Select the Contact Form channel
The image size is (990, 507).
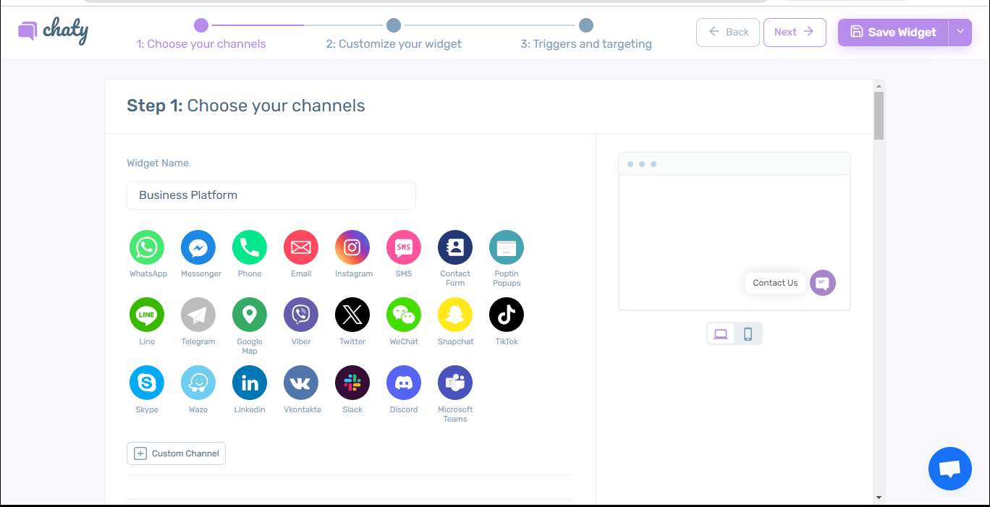pyautogui.click(x=455, y=247)
